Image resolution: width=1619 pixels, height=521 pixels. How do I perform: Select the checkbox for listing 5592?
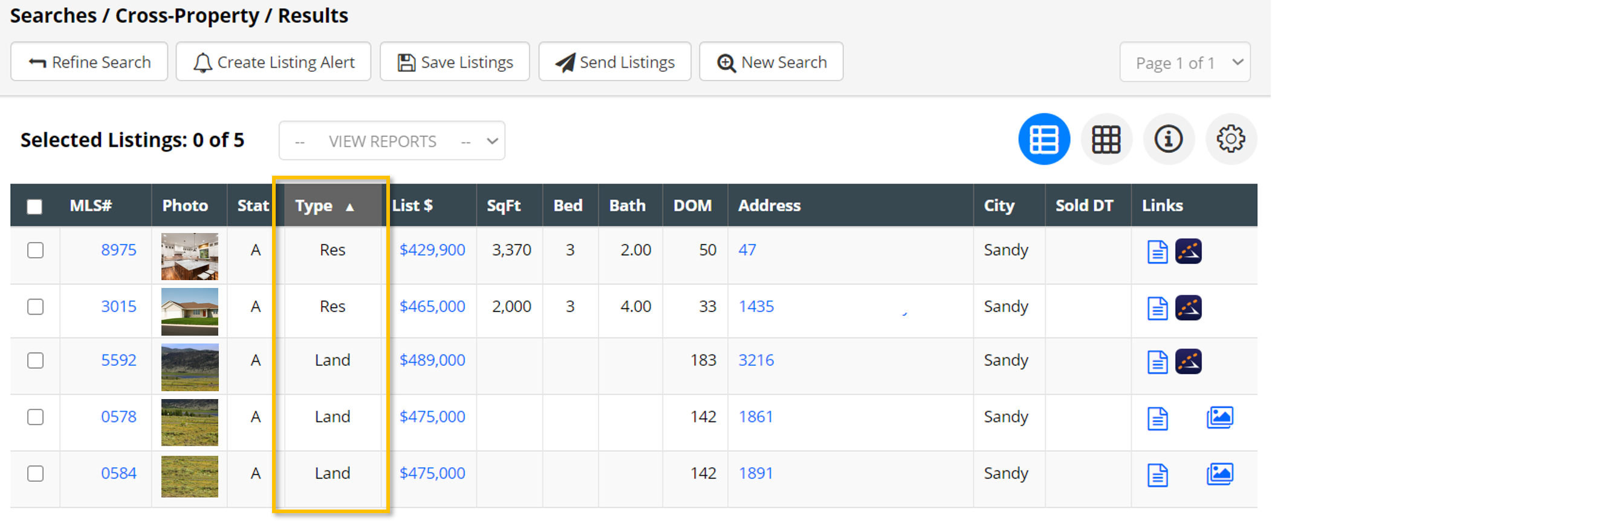coord(35,361)
